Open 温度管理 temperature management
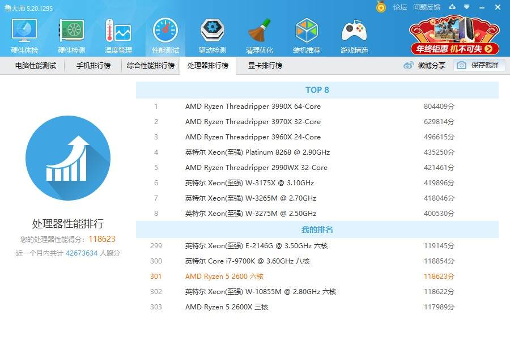 coord(118,35)
